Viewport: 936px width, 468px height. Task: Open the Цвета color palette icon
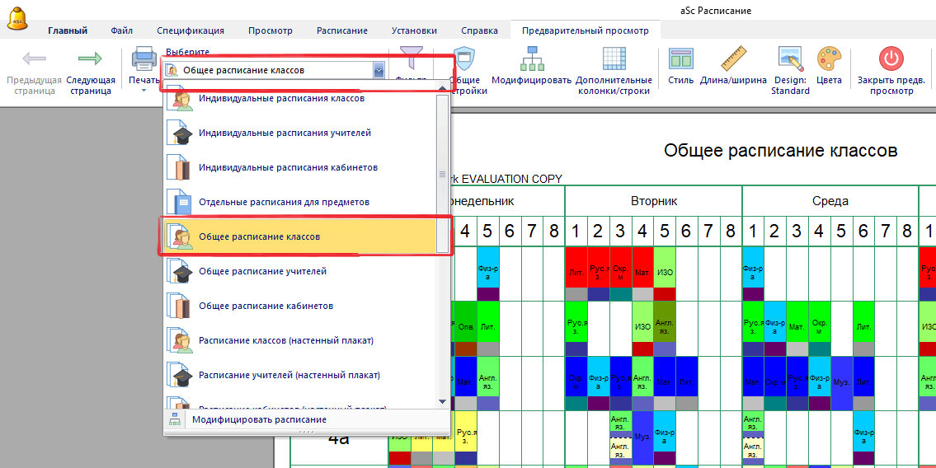pos(828,59)
